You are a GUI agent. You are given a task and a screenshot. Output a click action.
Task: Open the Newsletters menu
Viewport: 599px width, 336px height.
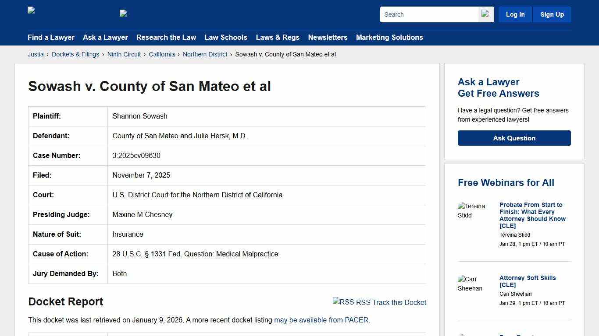coord(328,37)
